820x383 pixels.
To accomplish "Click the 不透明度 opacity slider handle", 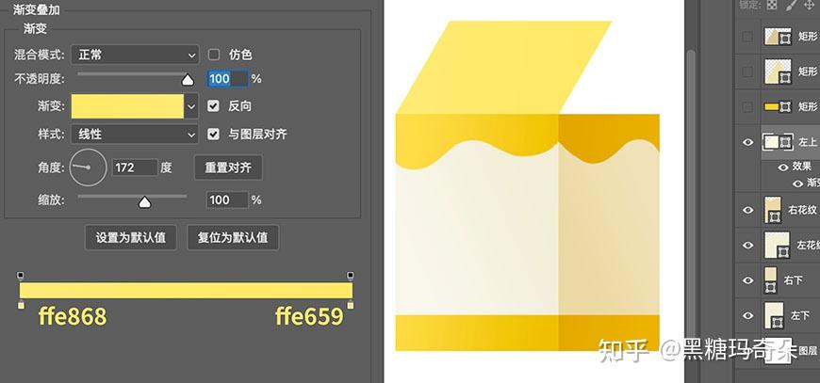I will [188, 80].
